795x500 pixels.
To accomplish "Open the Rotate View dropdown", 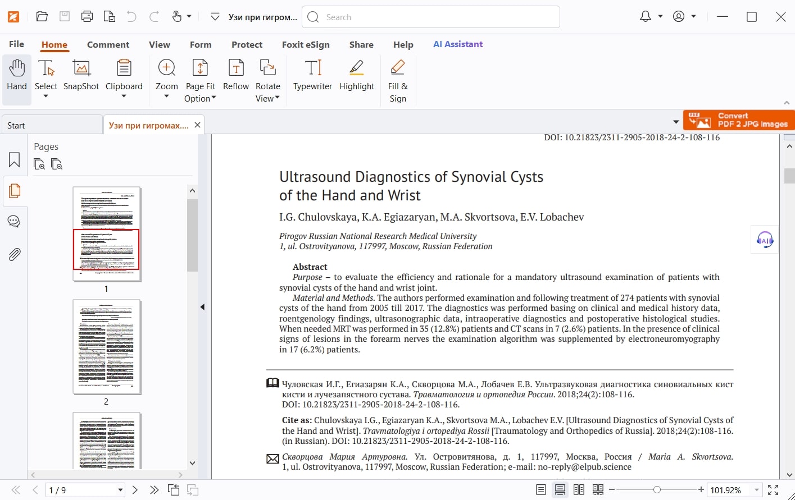I will [x=267, y=81].
